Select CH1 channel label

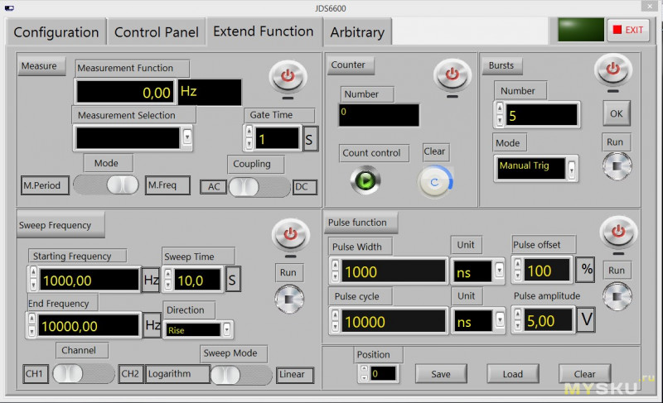[x=36, y=374]
